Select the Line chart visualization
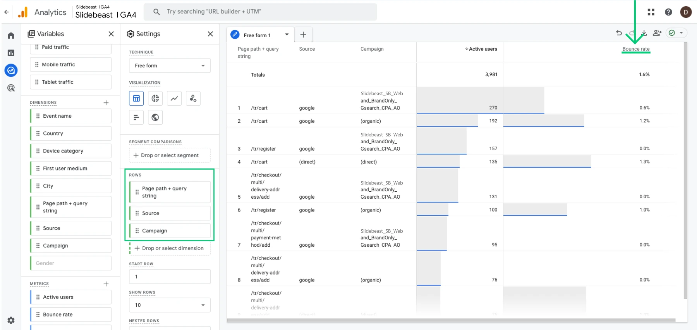 [x=174, y=98]
